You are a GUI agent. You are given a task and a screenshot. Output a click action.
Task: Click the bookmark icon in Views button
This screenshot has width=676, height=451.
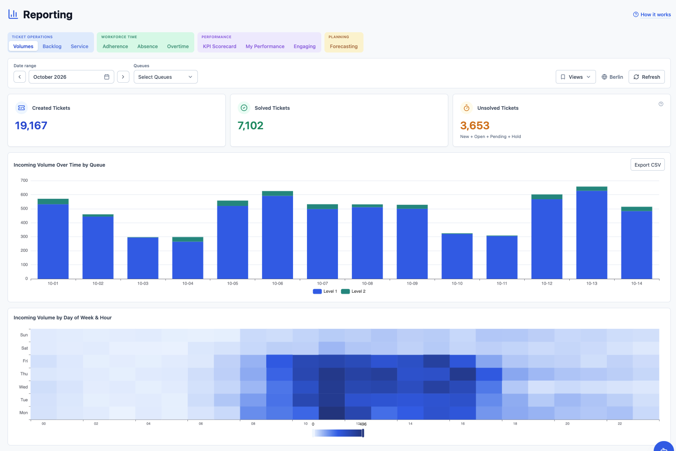(x=563, y=77)
